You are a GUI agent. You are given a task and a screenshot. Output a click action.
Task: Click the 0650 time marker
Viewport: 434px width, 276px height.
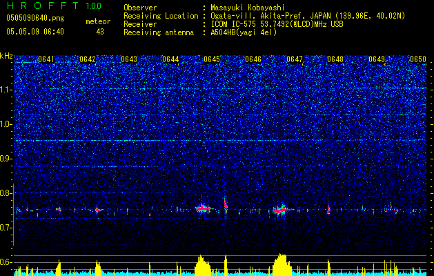coord(418,59)
